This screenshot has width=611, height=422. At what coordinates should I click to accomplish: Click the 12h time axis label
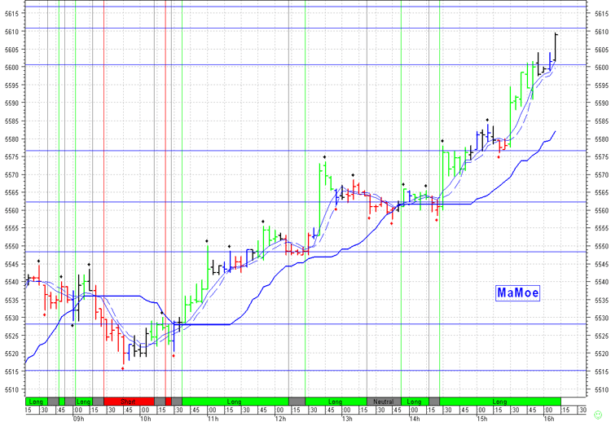pos(280,419)
